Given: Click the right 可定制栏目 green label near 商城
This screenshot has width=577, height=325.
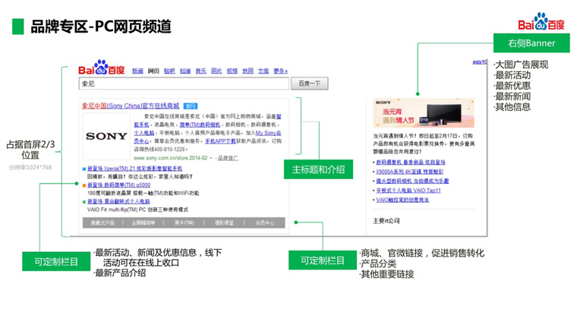Looking at the screenshot, I should click(x=323, y=260).
